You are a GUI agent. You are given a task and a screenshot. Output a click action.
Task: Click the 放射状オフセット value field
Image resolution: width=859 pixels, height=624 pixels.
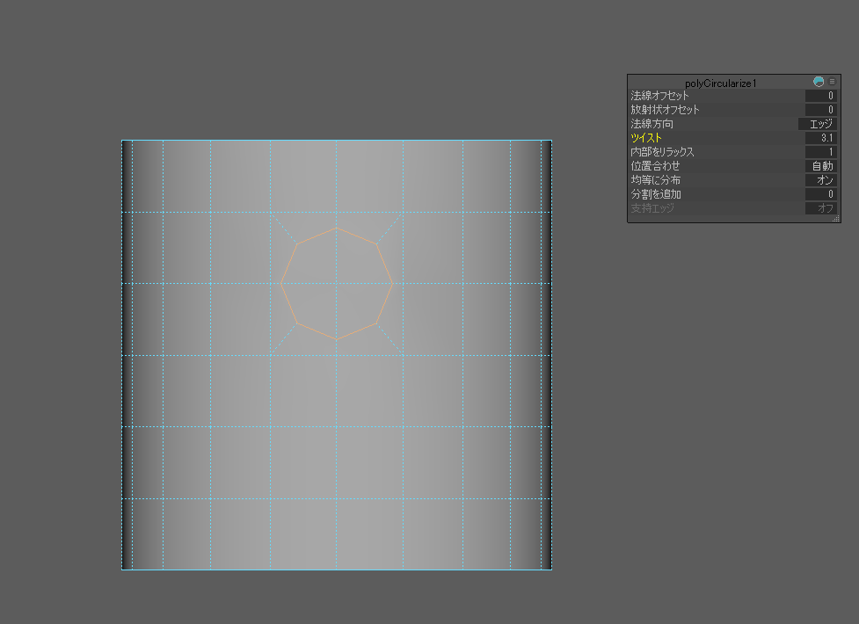pyautogui.click(x=820, y=110)
